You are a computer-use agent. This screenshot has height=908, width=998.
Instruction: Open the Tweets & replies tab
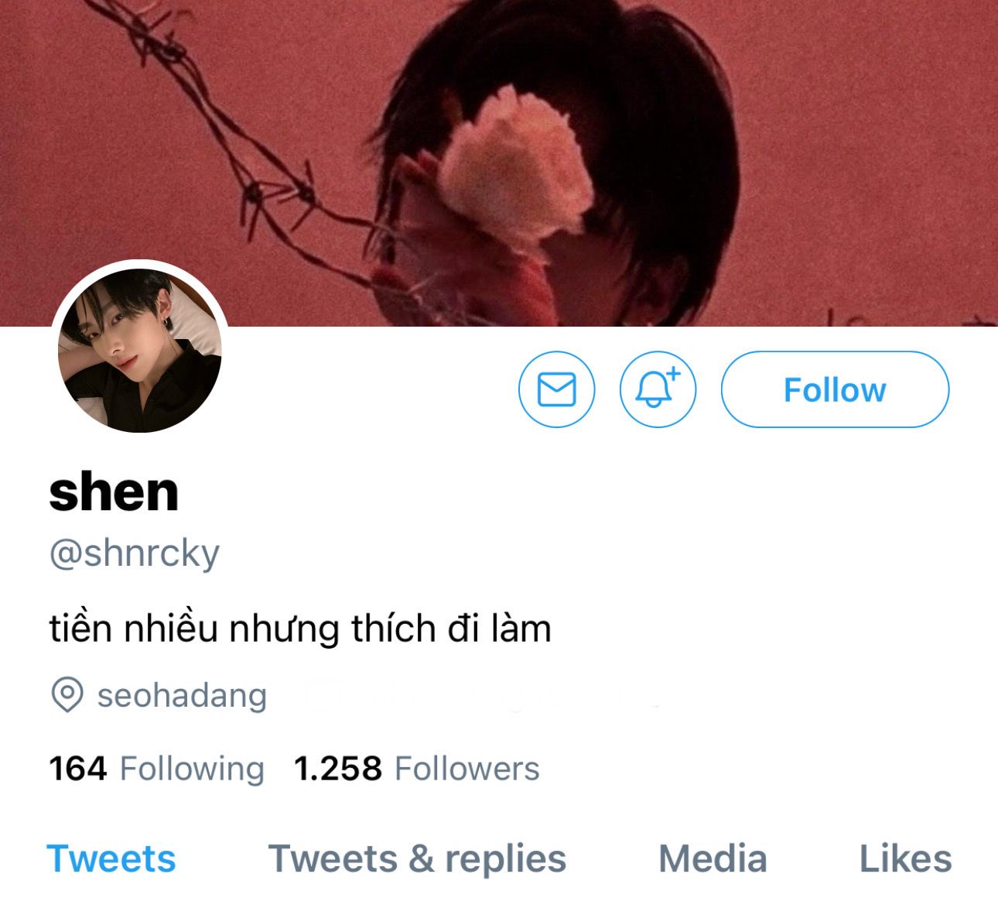pyautogui.click(x=417, y=859)
